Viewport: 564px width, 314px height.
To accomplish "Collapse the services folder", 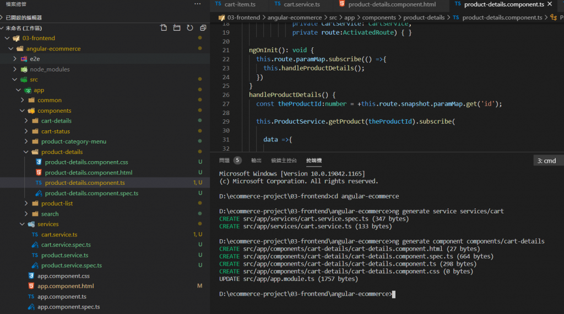I will (47, 224).
